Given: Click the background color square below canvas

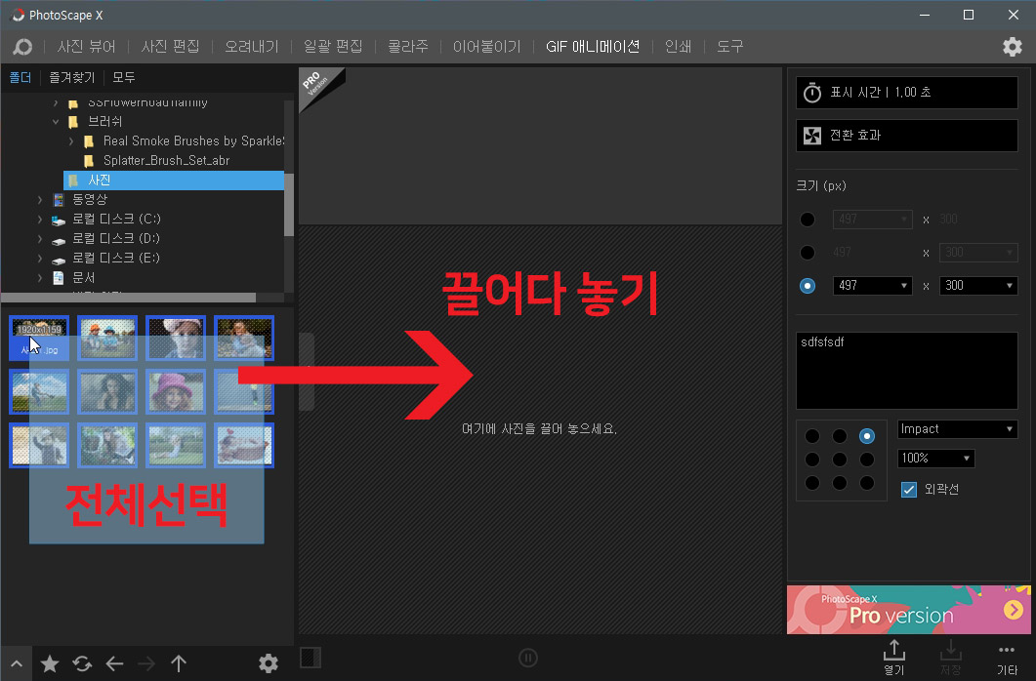Looking at the screenshot, I should [311, 658].
